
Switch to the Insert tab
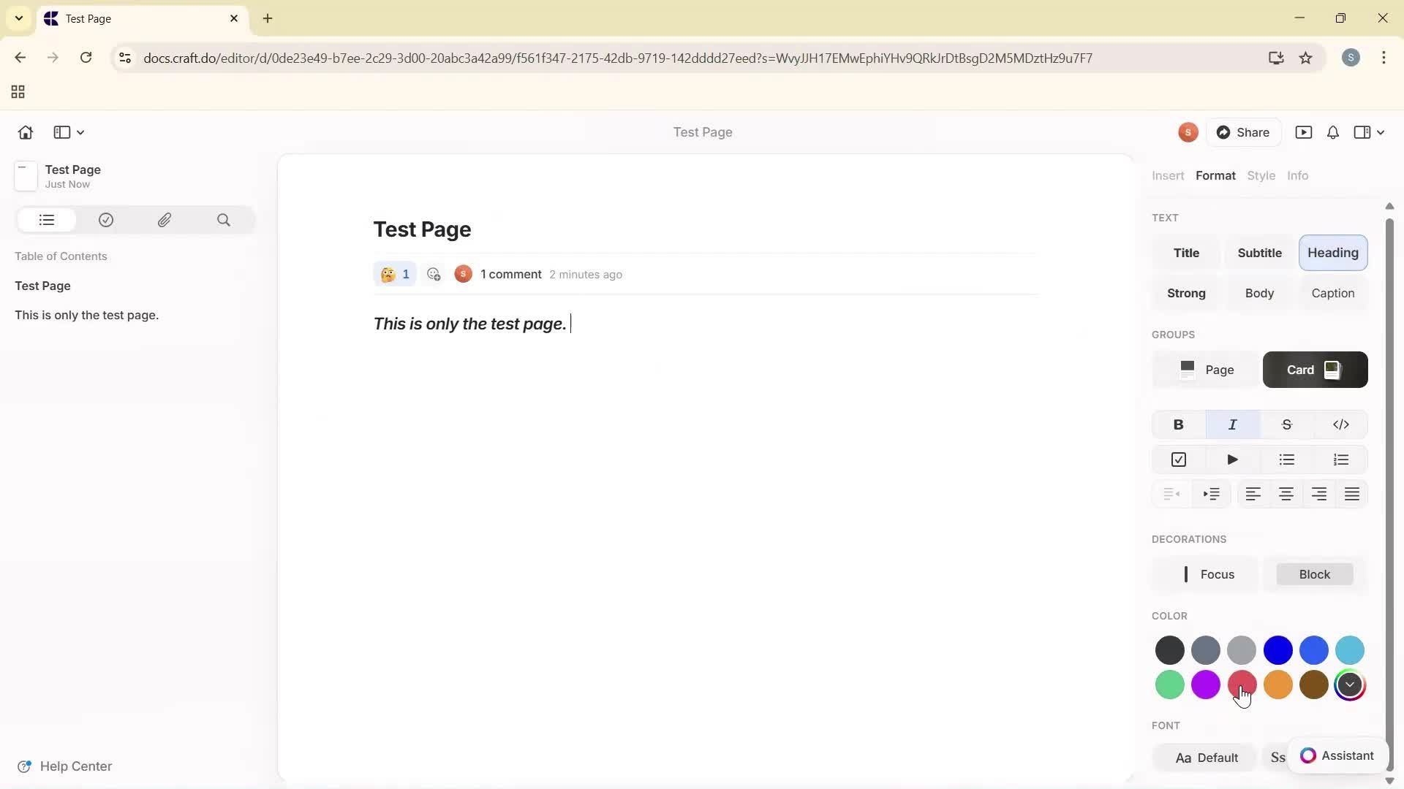coord(1167,175)
